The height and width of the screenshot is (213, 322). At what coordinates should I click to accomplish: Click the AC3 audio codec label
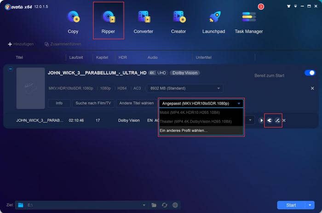coord(137,88)
